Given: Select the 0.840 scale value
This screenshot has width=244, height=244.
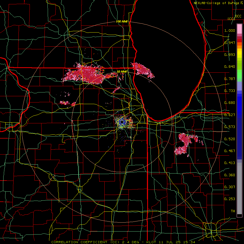Looking at the screenshot, I should 230,67.
